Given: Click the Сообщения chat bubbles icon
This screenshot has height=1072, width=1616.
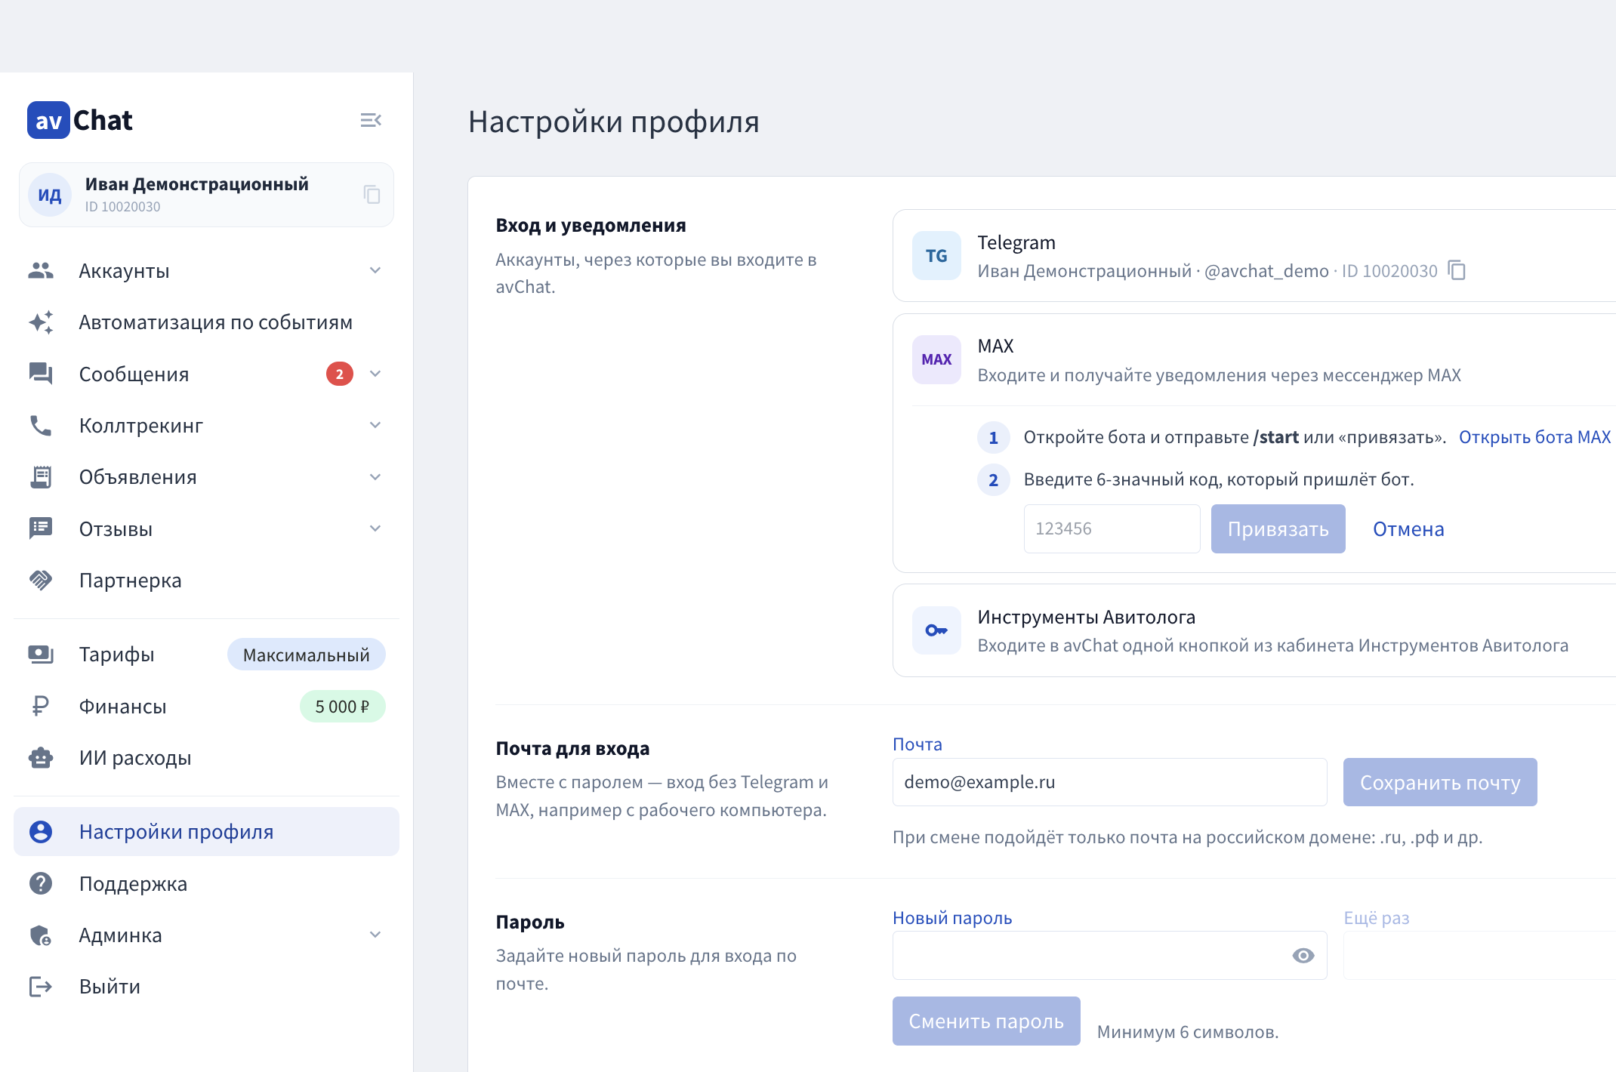Looking at the screenshot, I should pos(41,374).
